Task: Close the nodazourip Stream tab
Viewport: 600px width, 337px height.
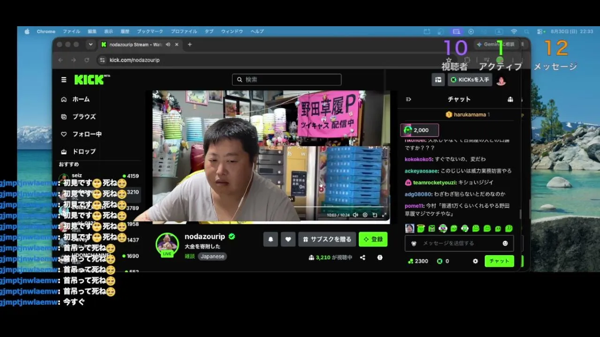Action: coord(177,44)
